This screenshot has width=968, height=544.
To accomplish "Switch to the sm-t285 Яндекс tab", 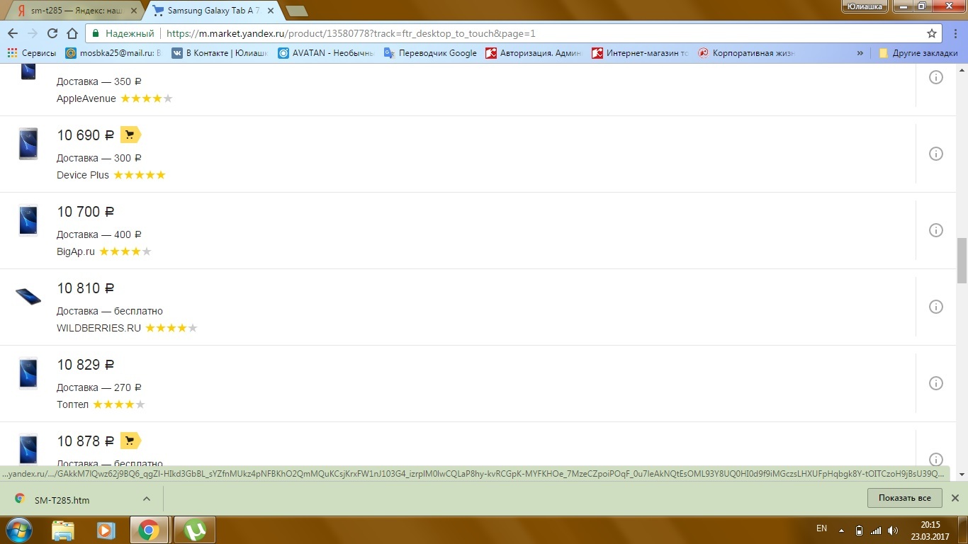I will [x=77, y=11].
